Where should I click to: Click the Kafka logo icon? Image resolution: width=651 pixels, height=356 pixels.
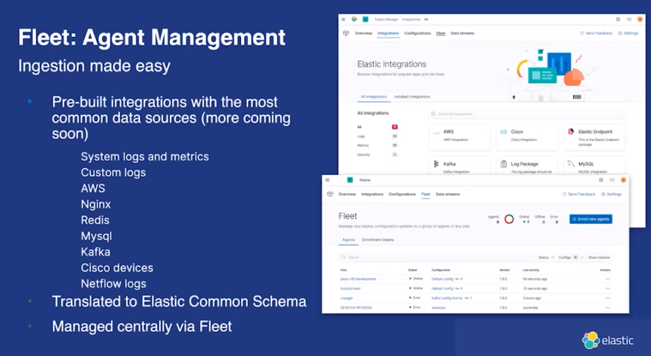[436, 164]
